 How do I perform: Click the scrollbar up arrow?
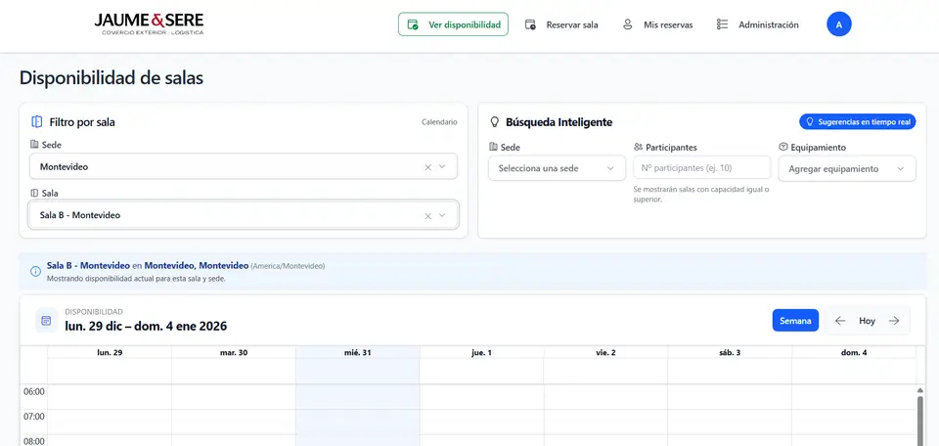[x=920, y=391]
